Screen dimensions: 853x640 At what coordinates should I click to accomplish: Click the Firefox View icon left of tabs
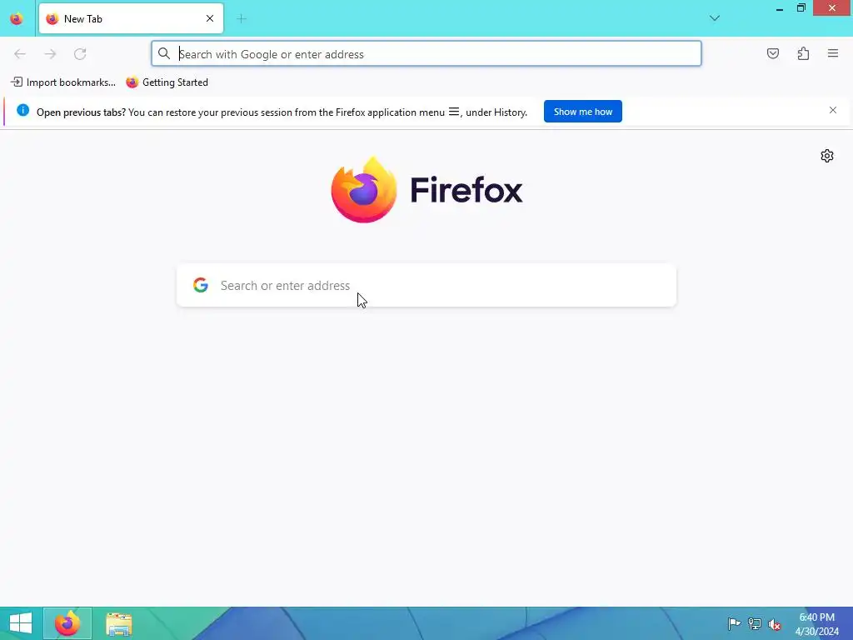coord(17,18)
